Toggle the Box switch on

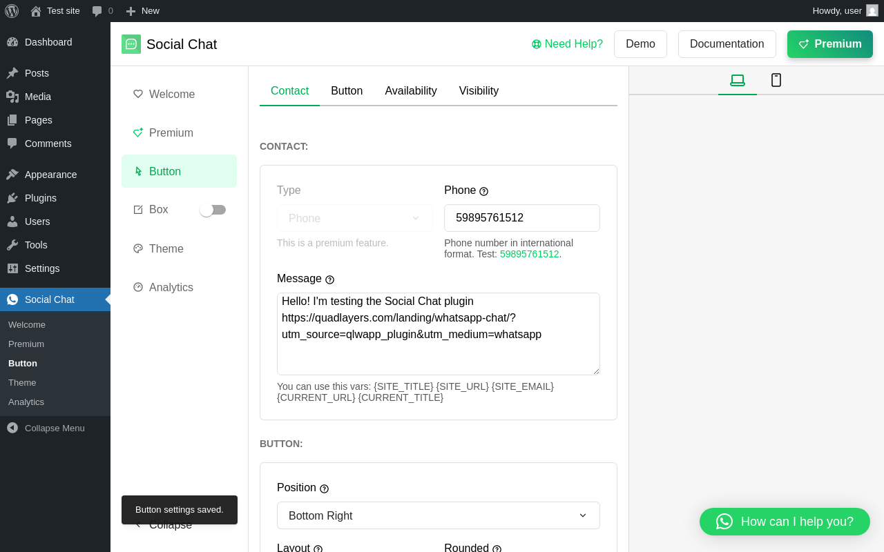point(213,210)
